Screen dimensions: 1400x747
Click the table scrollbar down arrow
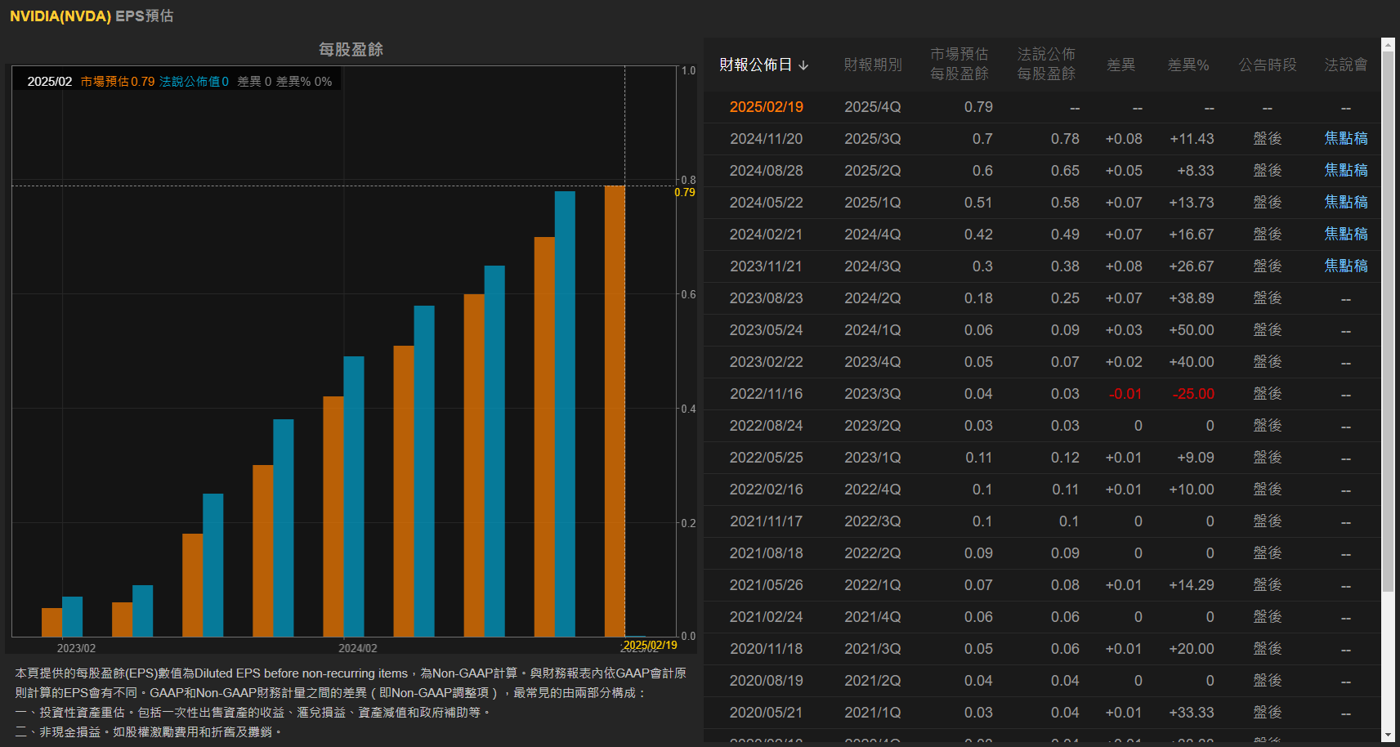1388,736
